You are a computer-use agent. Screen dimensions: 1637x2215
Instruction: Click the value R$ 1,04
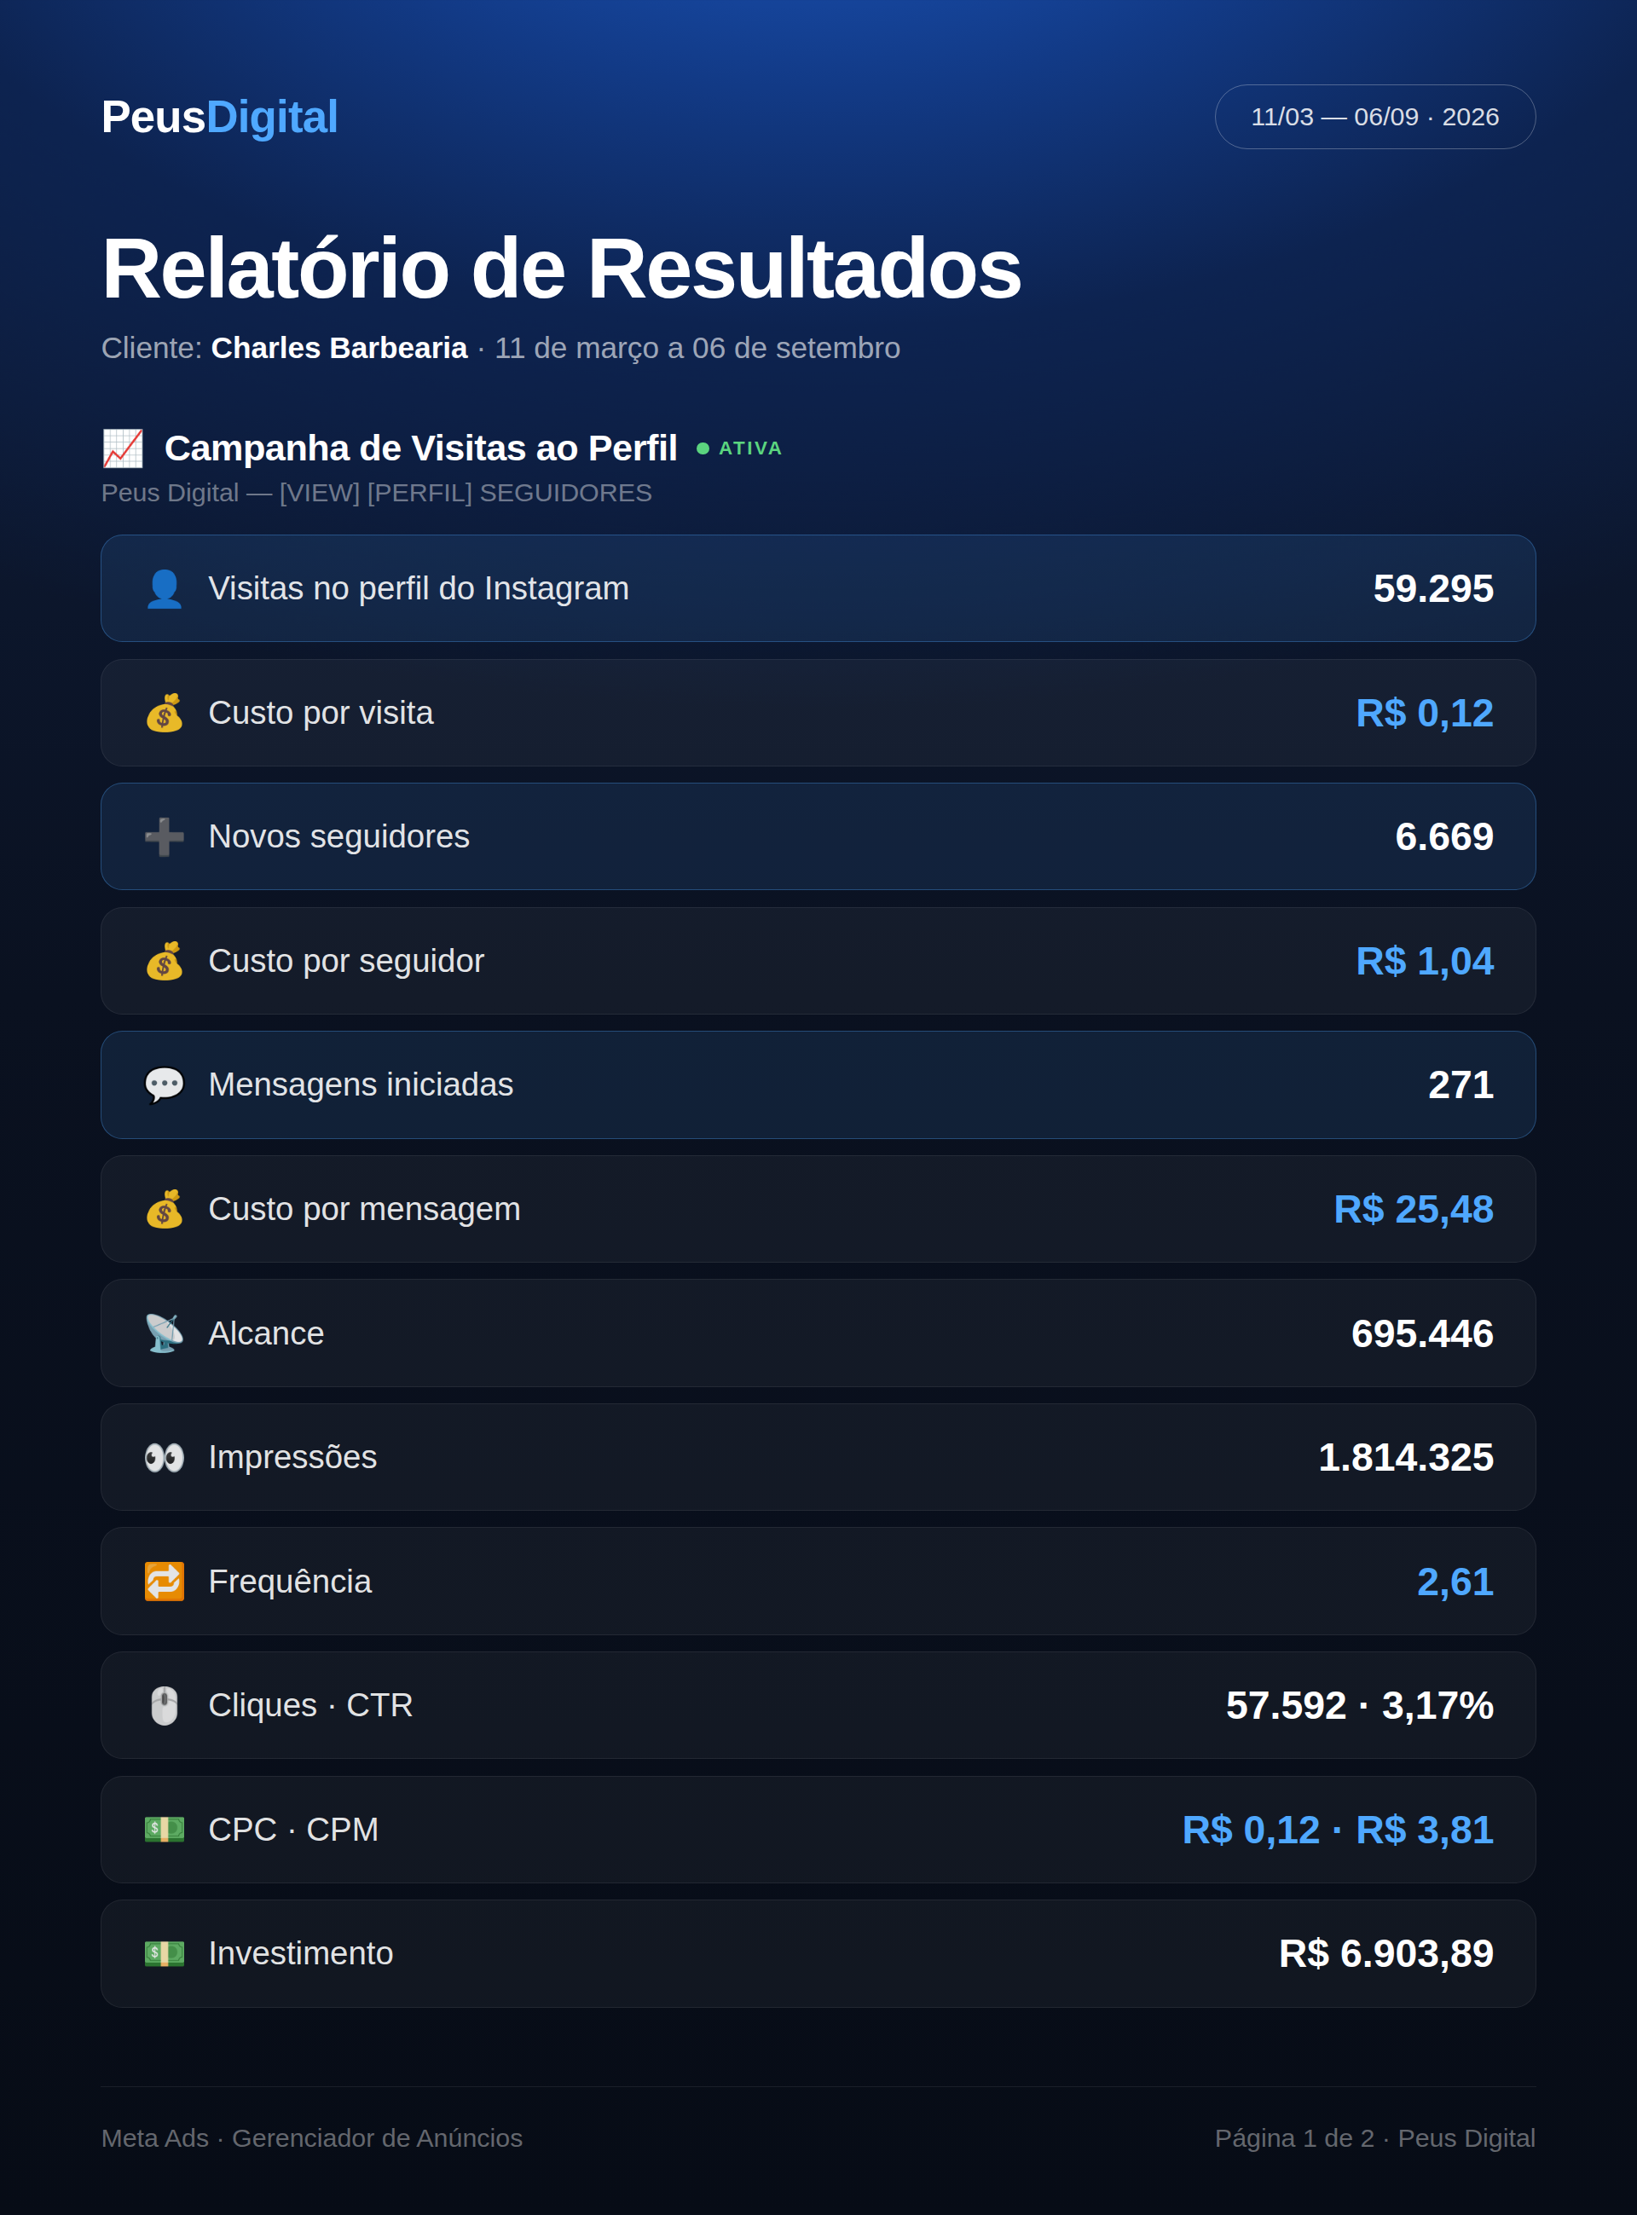pos(1424,961)
